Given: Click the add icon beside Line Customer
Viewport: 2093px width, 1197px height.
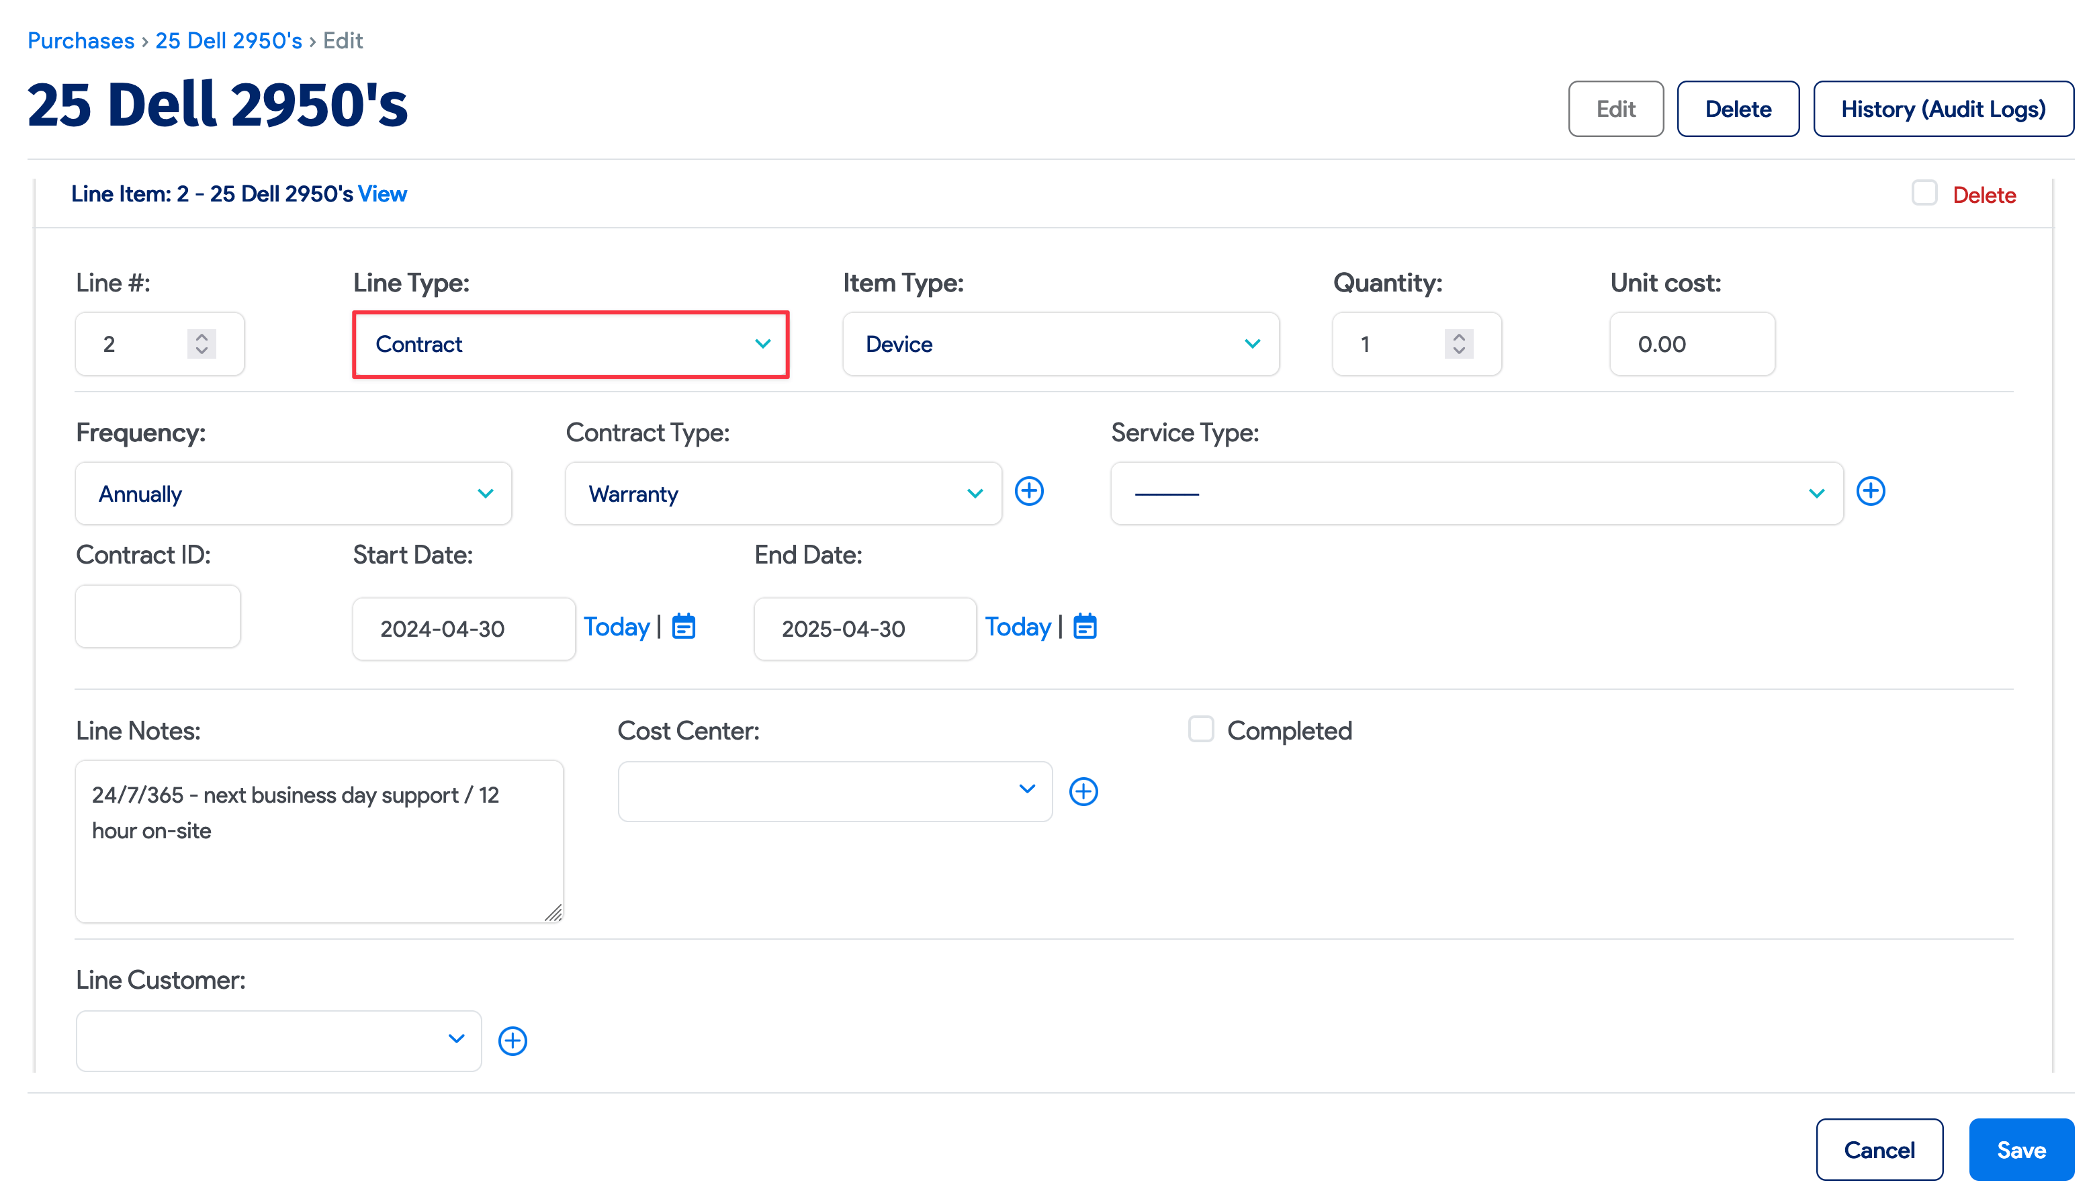Looking at the screenshot, I should (512, 1040).
